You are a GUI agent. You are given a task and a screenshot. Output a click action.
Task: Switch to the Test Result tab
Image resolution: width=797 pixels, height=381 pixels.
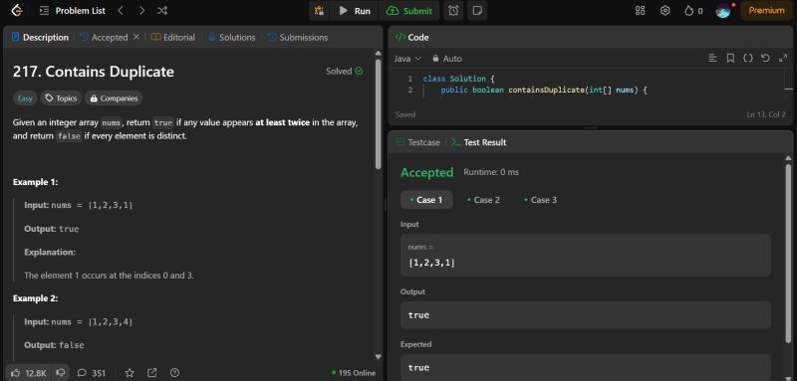pyautogui.click(x=479, y=142)
